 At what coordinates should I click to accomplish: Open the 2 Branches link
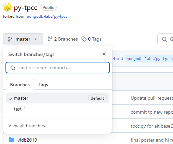point(63,39)
